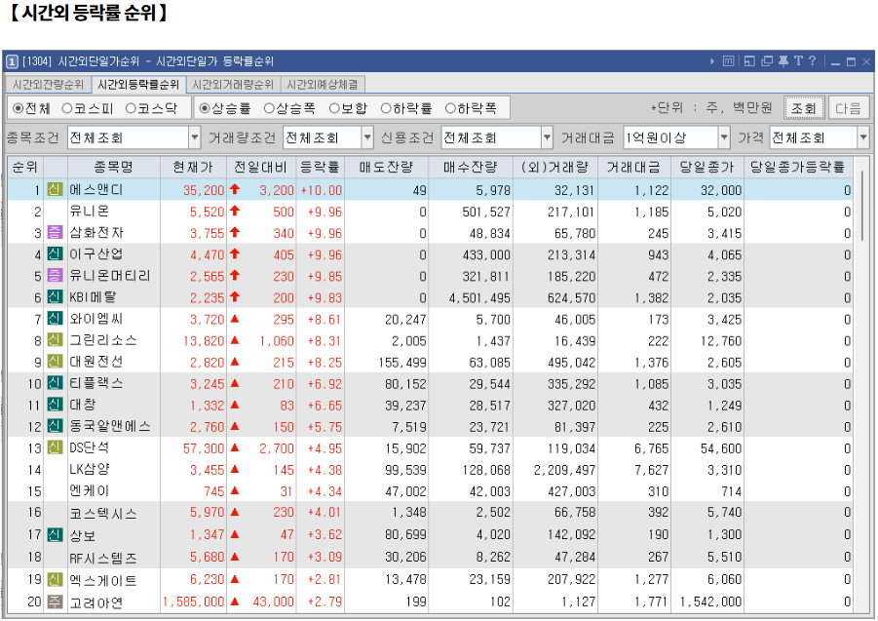
Task: Open font size settings via the T icon
Action: [x=798, y=60]
